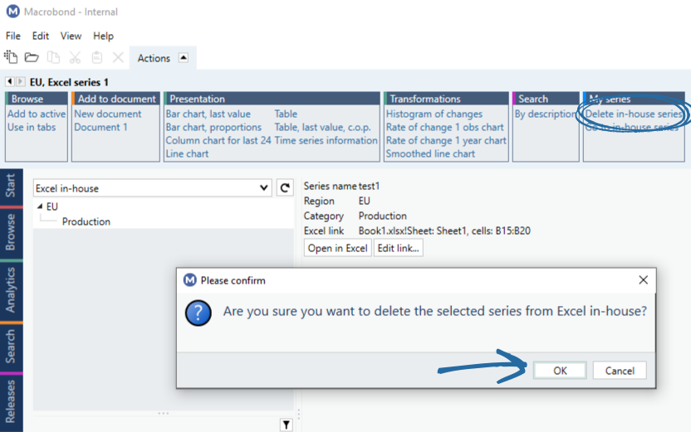The image size is (691, 432).
Task: Click the Edit link... button
Action: tap(398, 248)
